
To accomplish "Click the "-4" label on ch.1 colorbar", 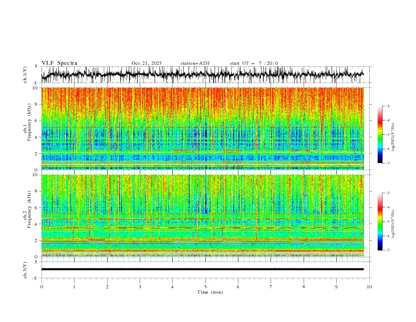I will pos(388,120).
